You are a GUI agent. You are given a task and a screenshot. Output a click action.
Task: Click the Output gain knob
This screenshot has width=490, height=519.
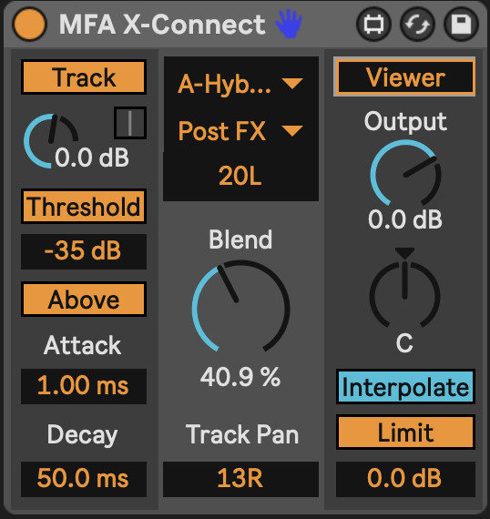tap(405, 173)
